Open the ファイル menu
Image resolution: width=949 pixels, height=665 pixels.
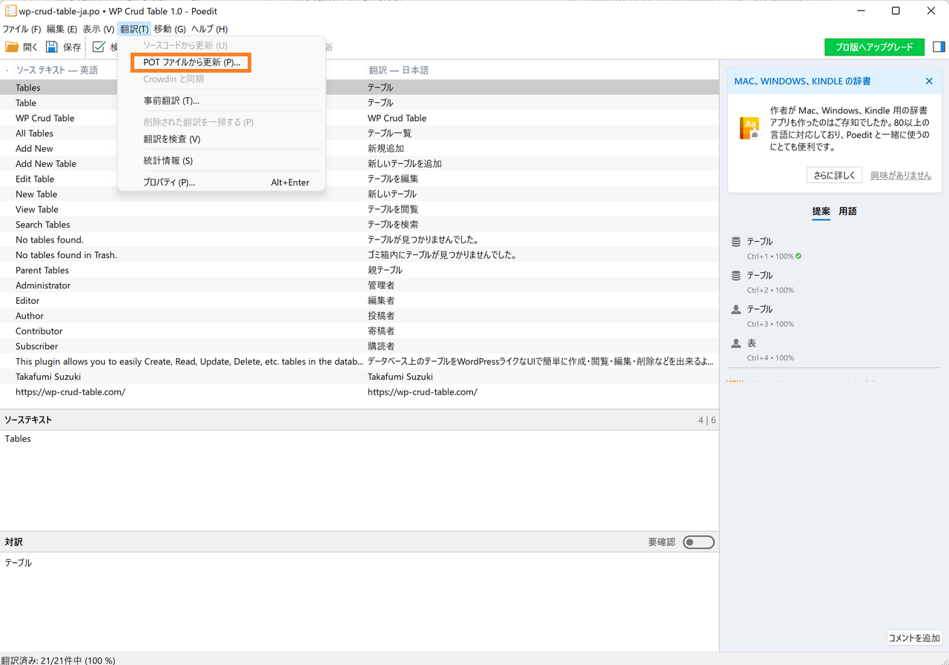point(22,29)
